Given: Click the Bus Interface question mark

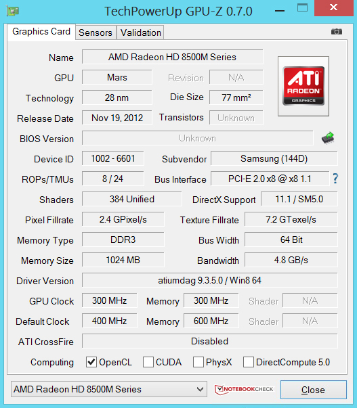Looking at the screenshot, I should [x=335, y=179].
